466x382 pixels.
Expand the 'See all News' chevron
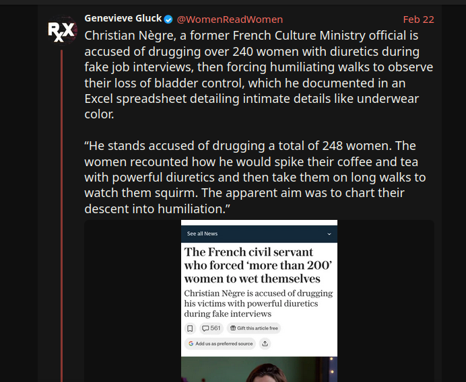[329, 234]
